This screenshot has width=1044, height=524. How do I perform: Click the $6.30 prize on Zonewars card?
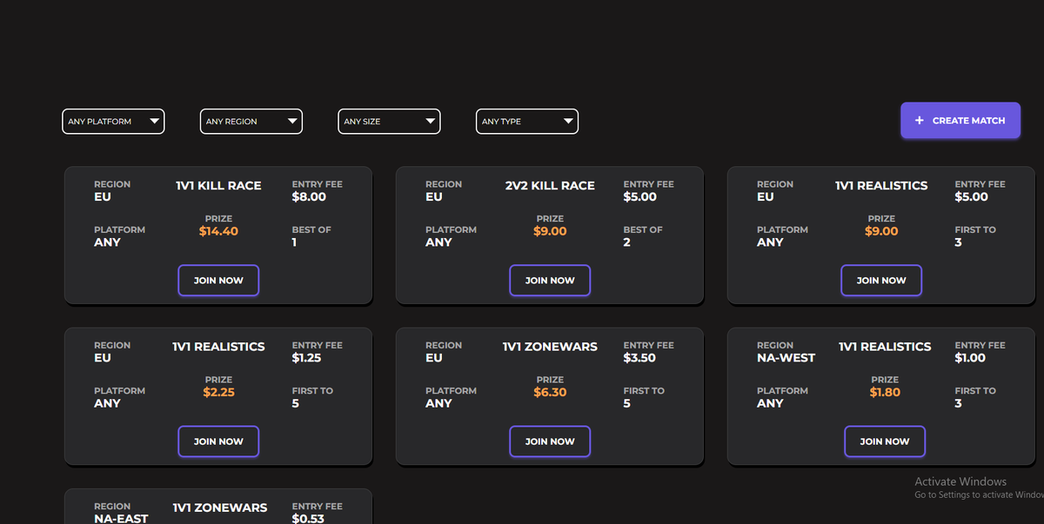coord(550,392)
